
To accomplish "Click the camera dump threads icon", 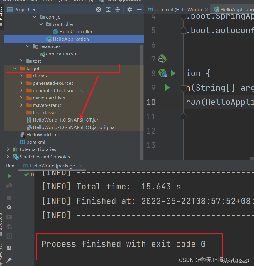I will [9, 217].
